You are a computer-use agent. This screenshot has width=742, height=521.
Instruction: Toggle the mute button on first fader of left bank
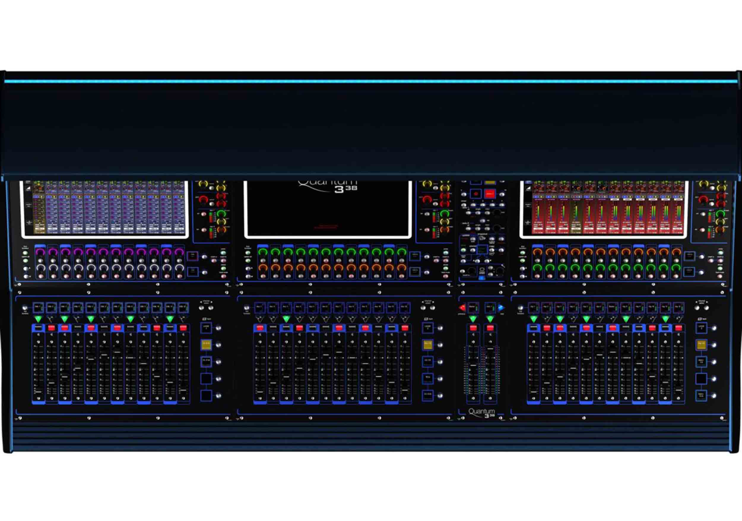coord(39,328)
